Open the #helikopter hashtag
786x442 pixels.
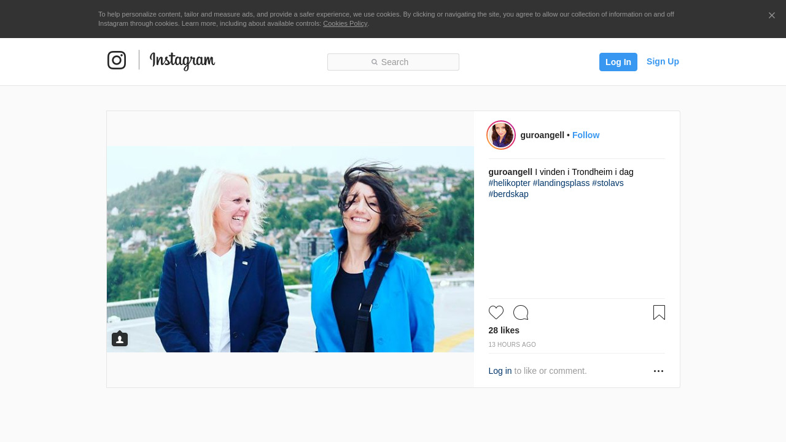tap(510, 183)
